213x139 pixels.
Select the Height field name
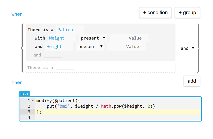[59, 47]
